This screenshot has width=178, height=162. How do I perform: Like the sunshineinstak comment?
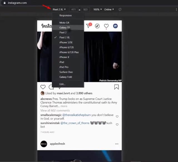point(117,124)
